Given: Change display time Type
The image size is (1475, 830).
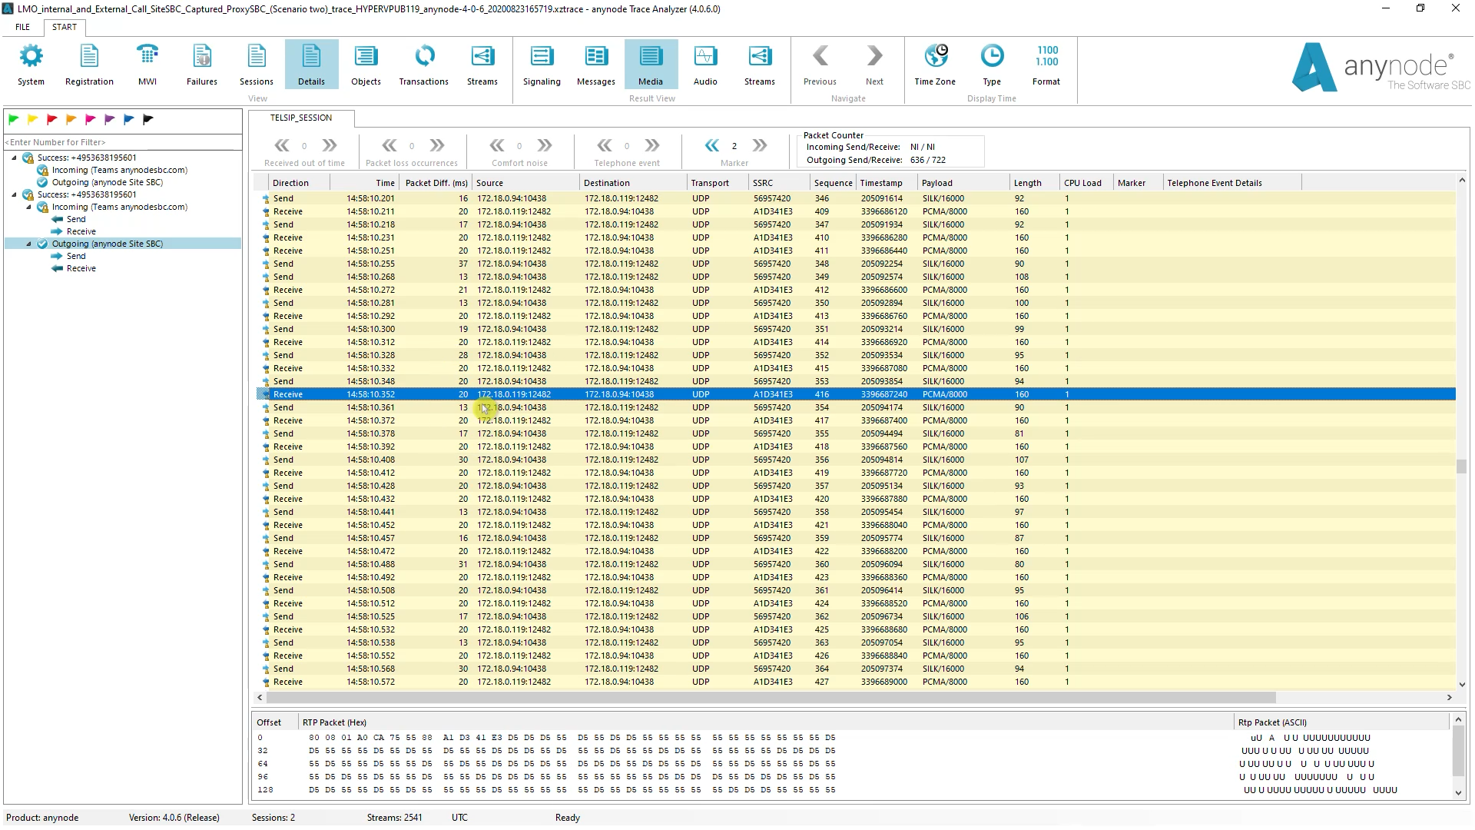Looking at the screenshot, I should (992, 65).
